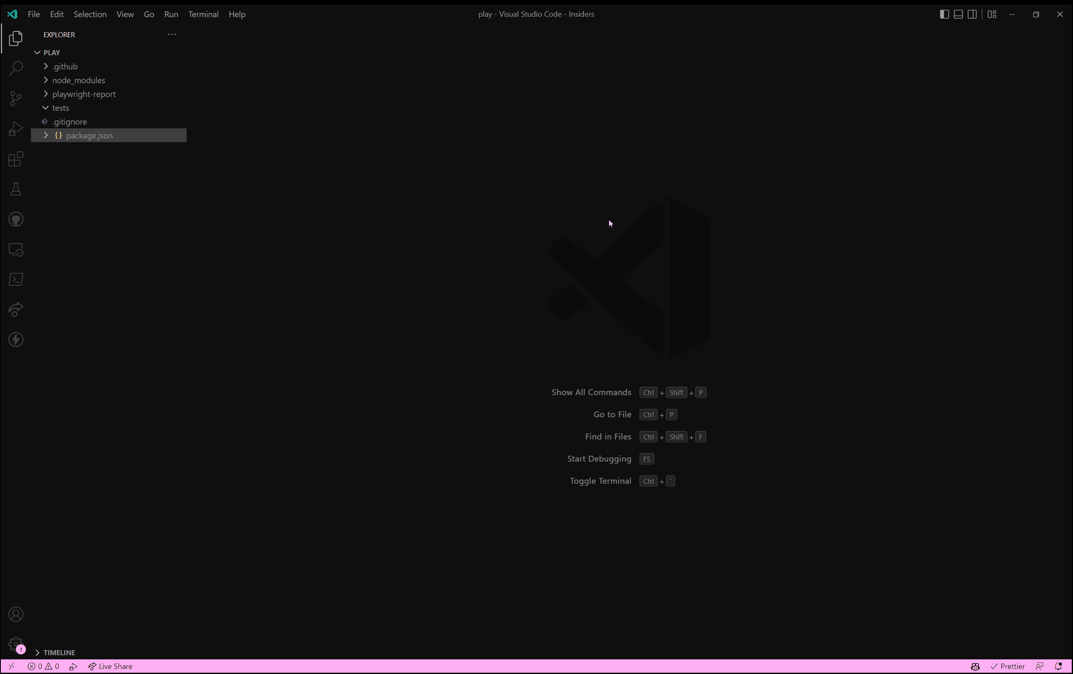Viewport: 1073px width, 674px height.
Task: Click the Prettier status bar item
Action: pos(1007,666)
